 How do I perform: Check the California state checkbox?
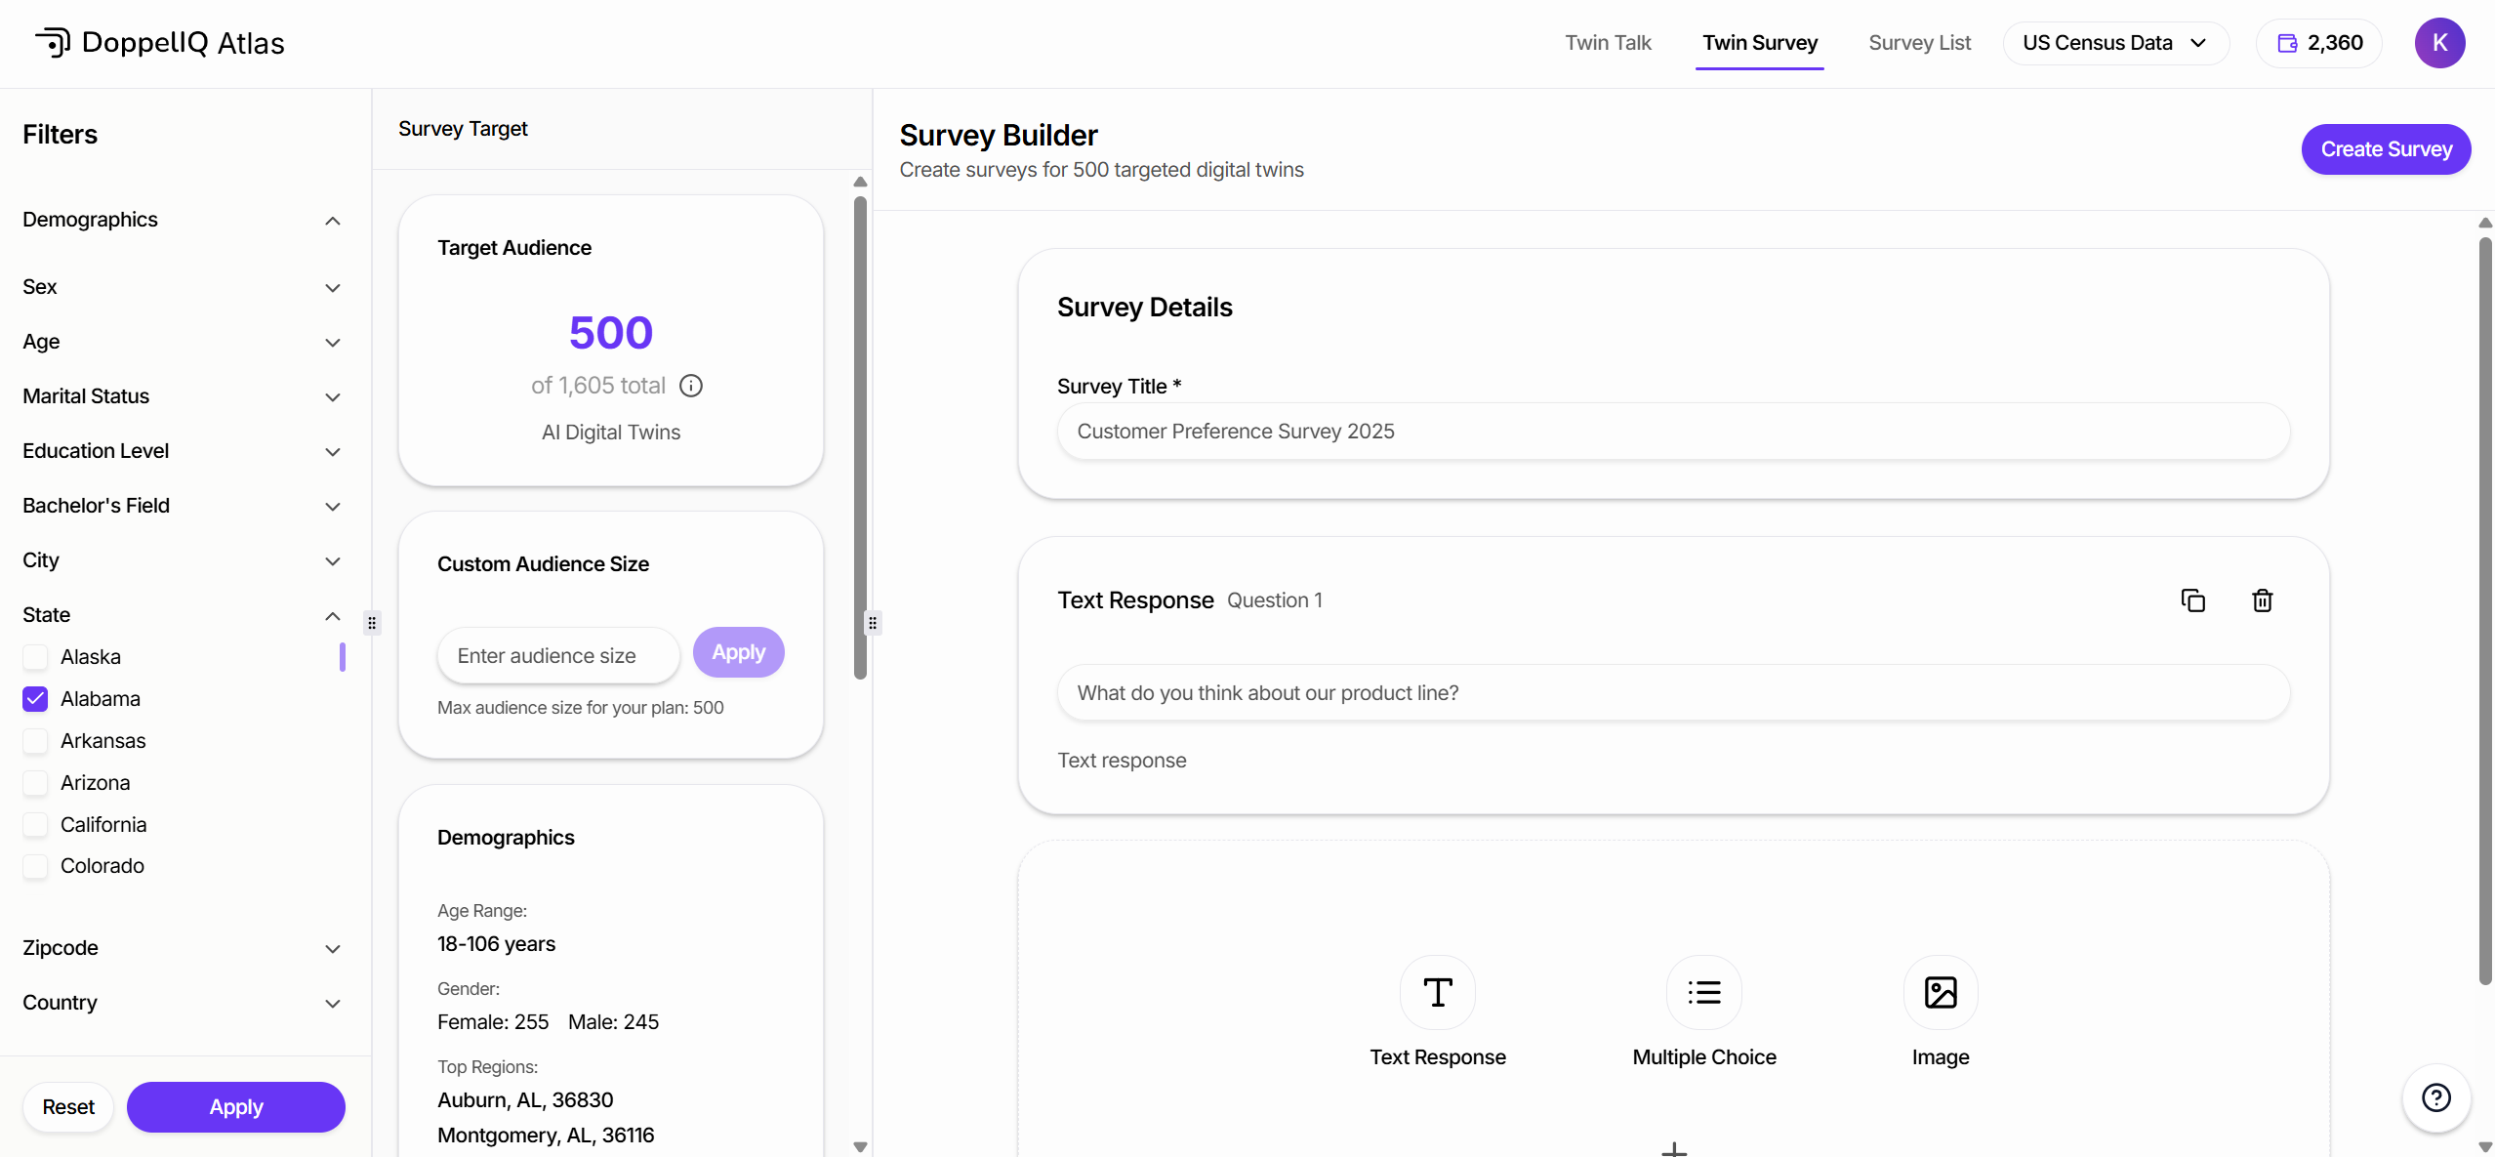pos(35,825)
